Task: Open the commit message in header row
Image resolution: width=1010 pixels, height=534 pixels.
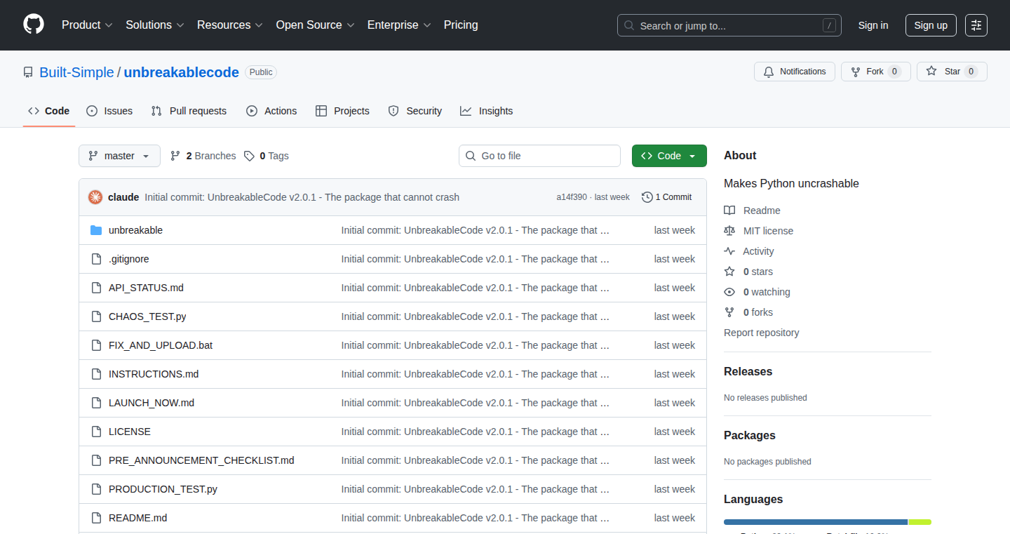Action: 302,197
